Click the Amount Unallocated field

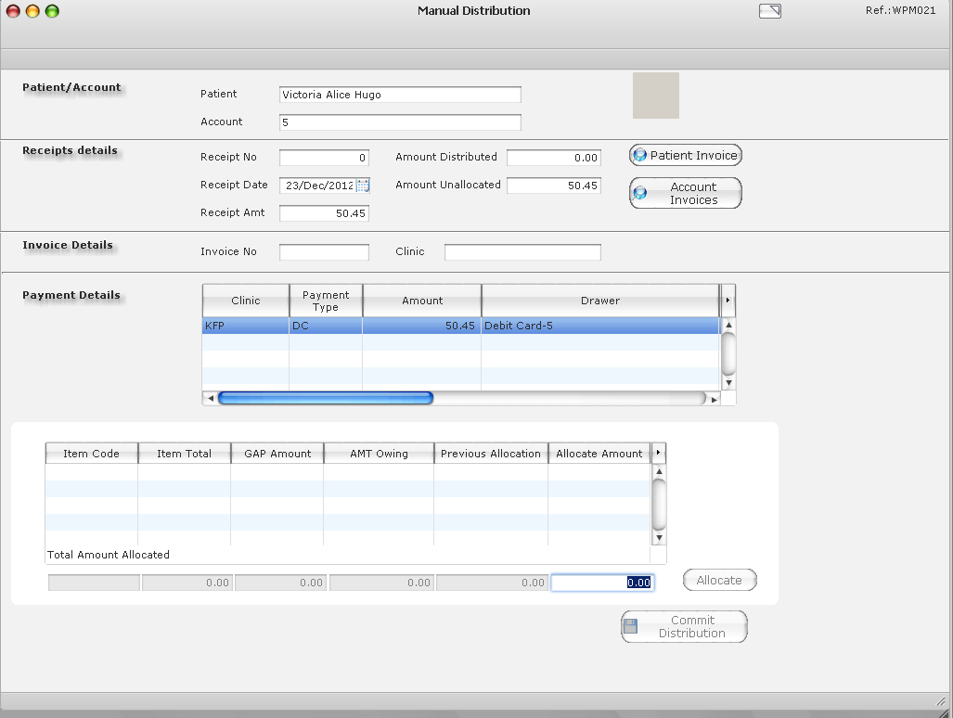point(554,186)
